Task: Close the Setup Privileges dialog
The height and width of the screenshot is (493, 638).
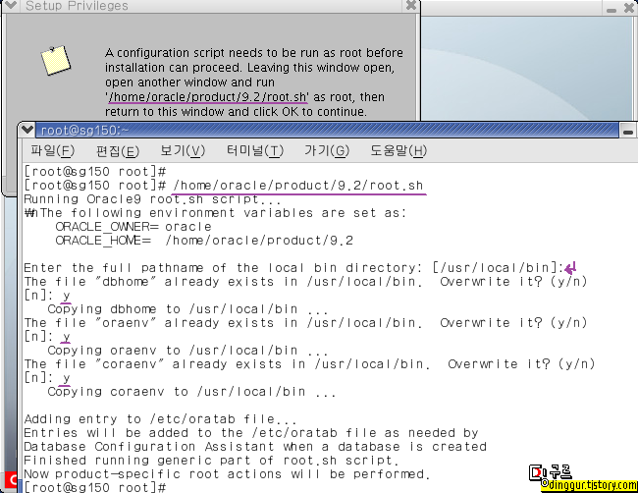Action: tap(411, 5)
